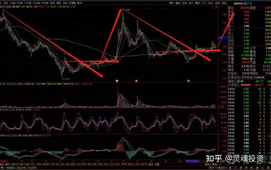Open the 历史 history button
This screenshot has width=271, height=170.
pyautogui.click(x=184, y=3)
